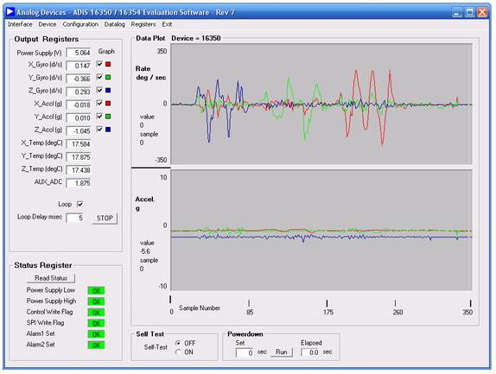
Task: Click Y_Accl value field 0.010
Action: [79, 118]
